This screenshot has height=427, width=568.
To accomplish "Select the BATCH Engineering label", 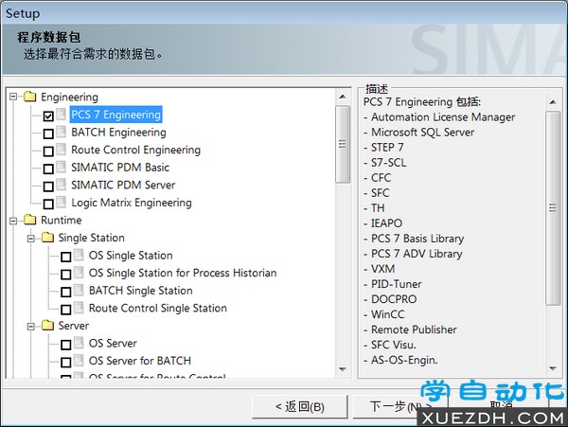I will pyautogui.click(x=119, y=133).
